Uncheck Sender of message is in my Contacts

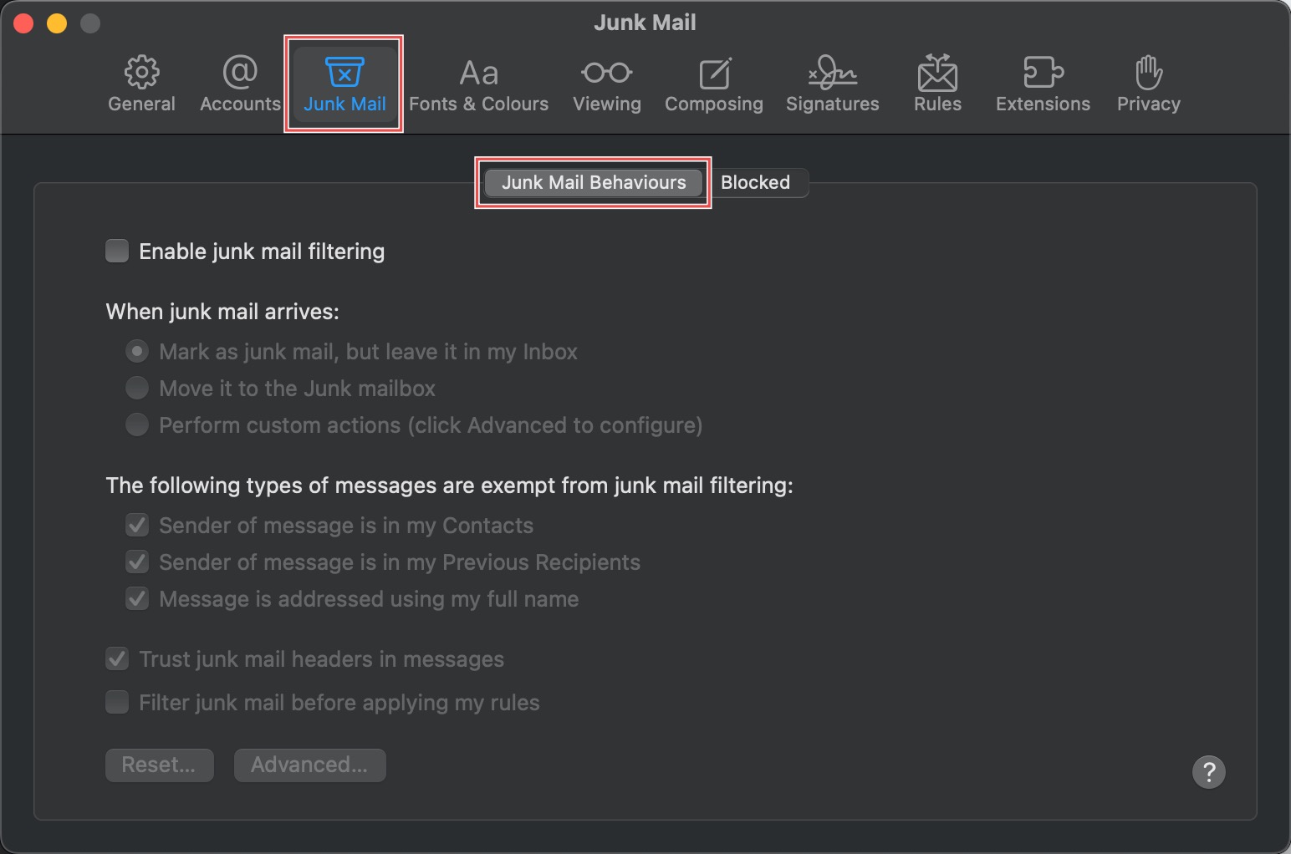[137, 526]
